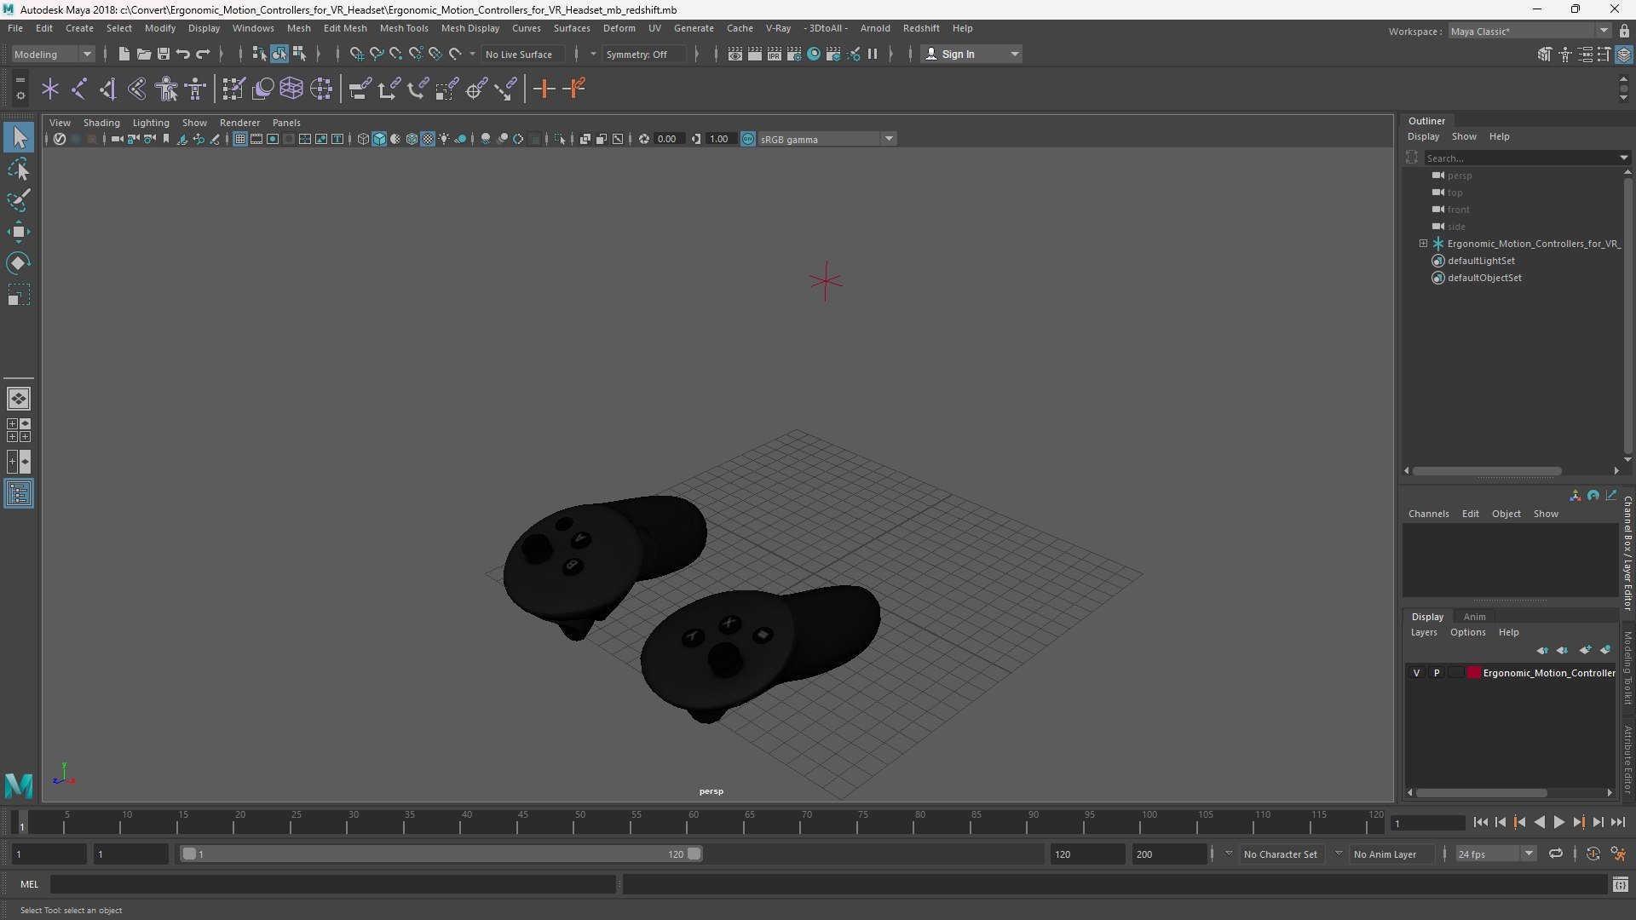Activate the Paint Selection tool
Viewport: 1636px width, 920px height.
pos(19,200)
